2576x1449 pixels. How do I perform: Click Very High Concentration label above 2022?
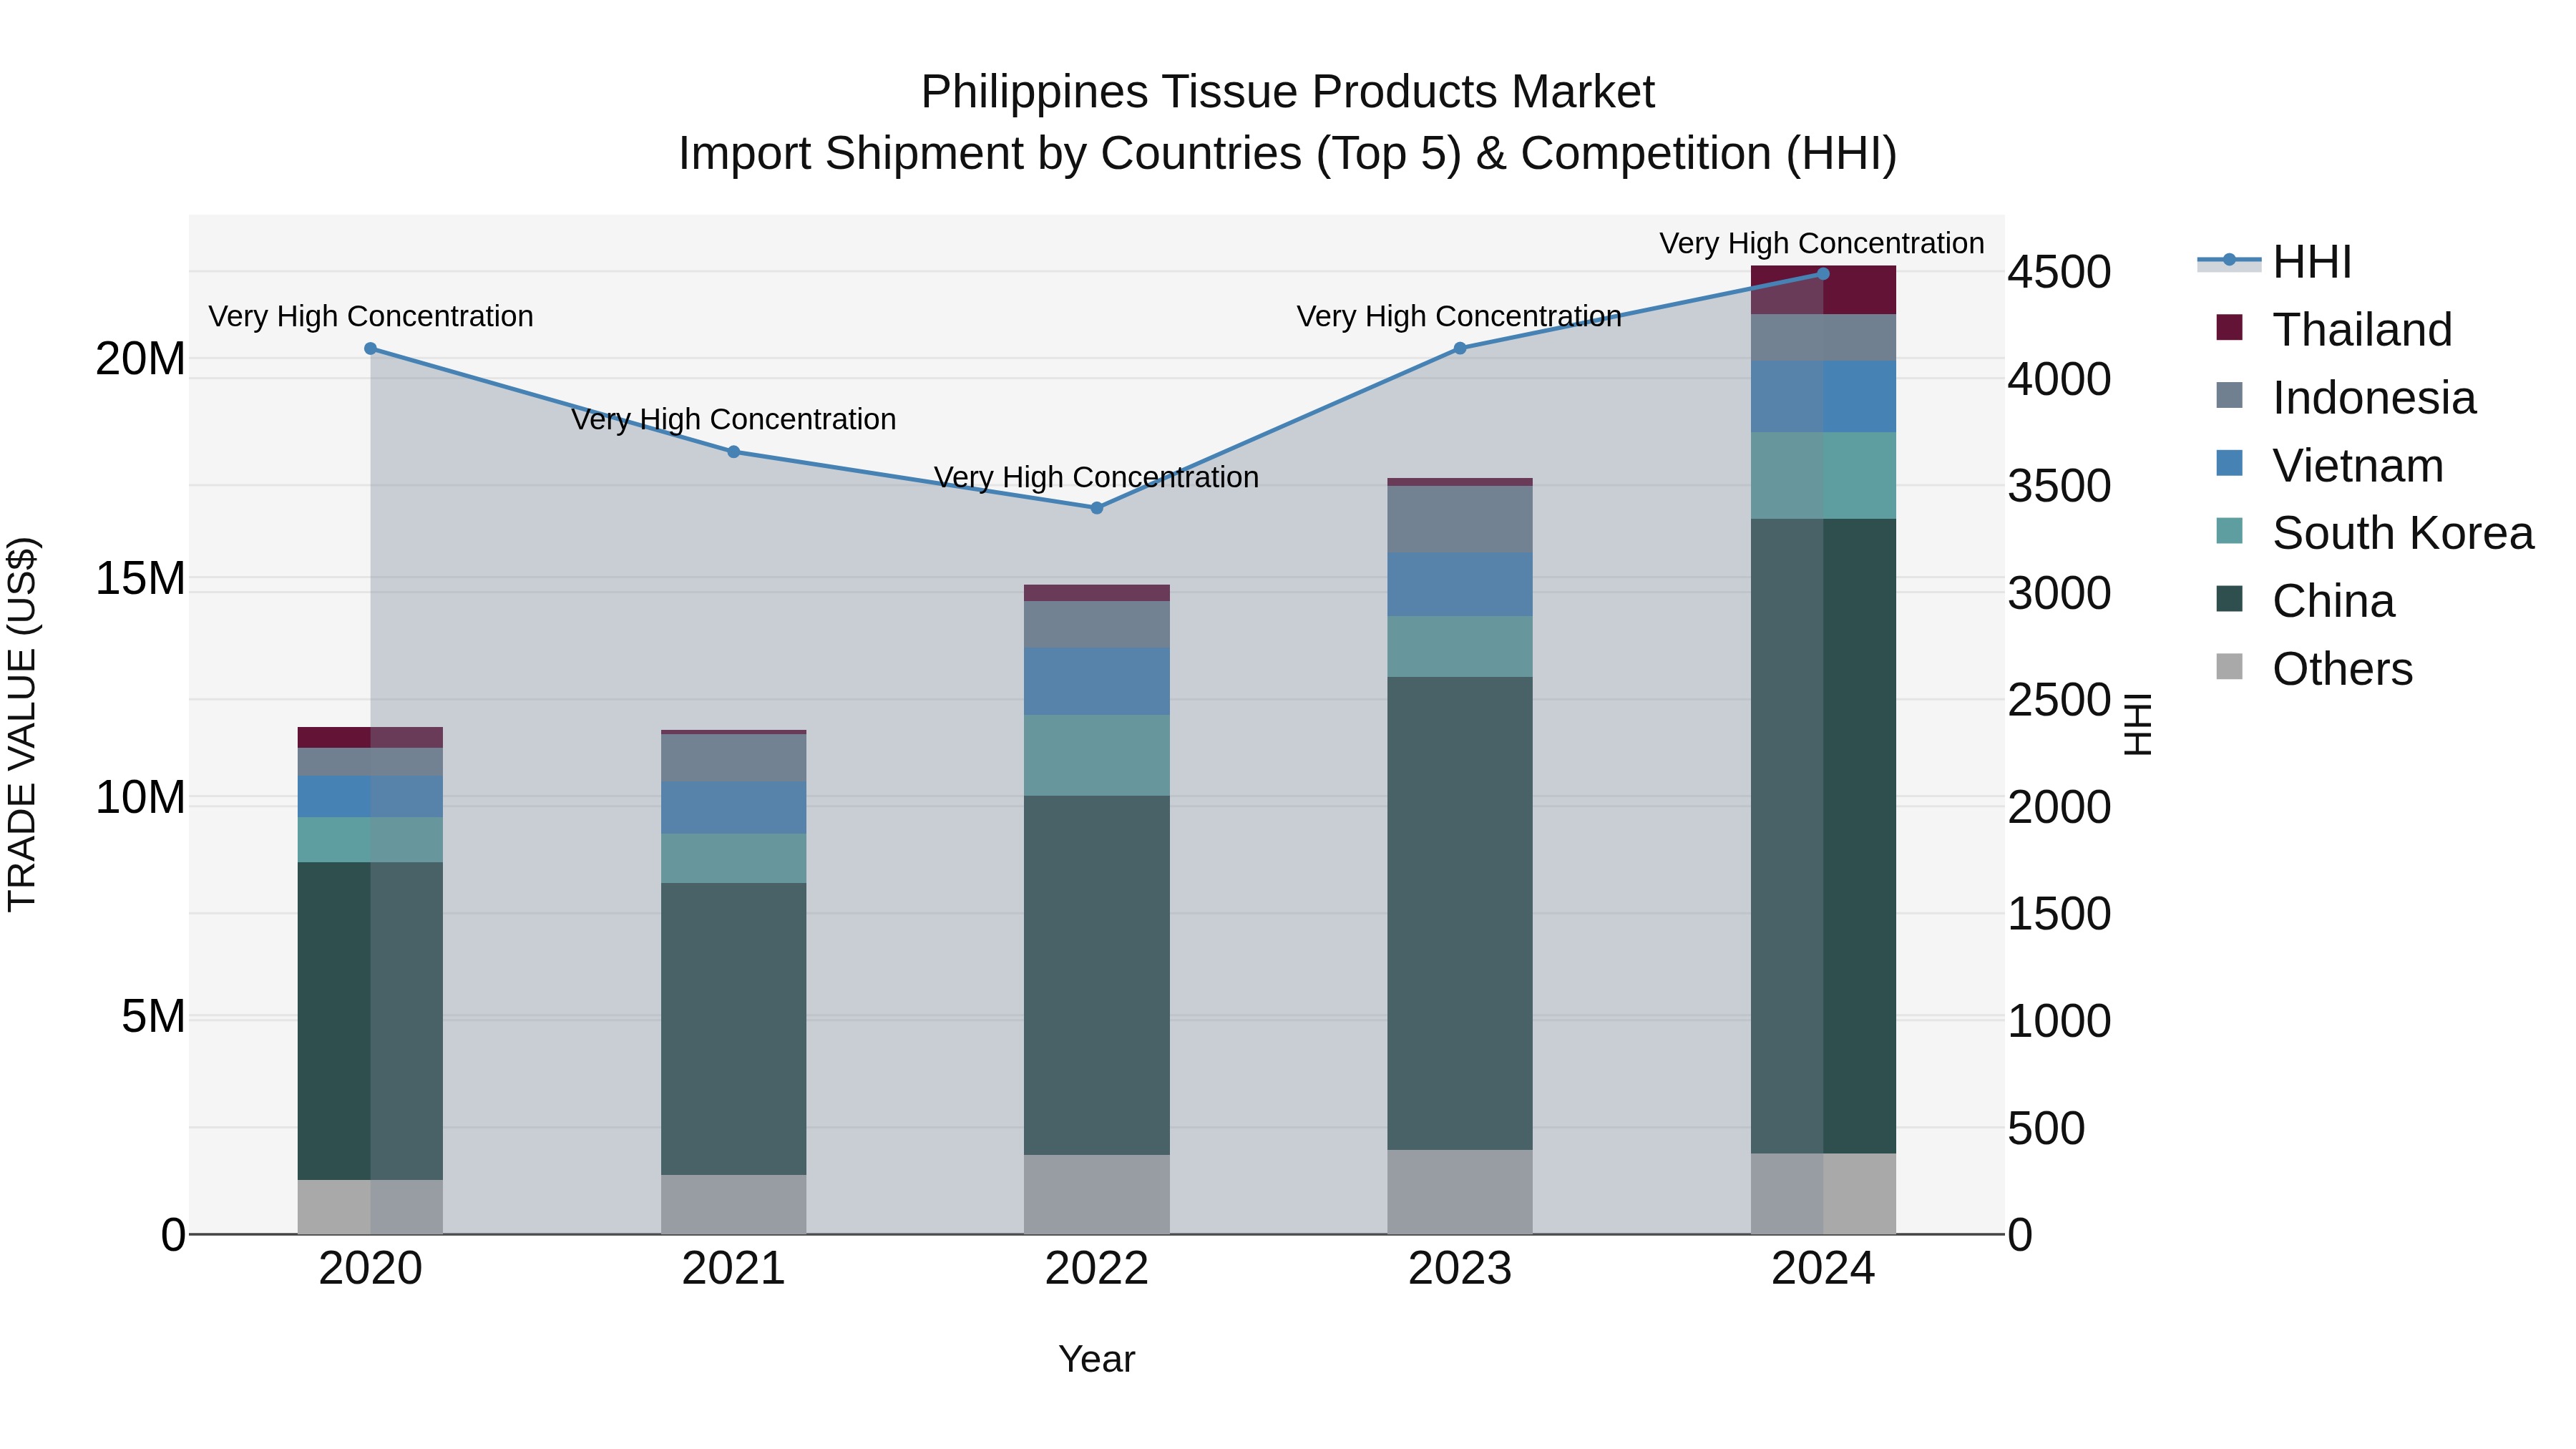pos(1096,477)
